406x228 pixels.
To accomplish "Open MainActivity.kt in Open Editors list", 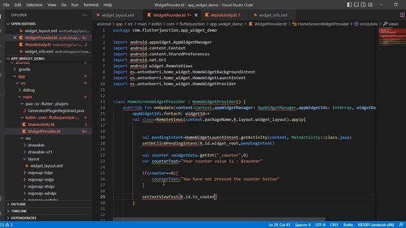I will (x=49, y=45).
